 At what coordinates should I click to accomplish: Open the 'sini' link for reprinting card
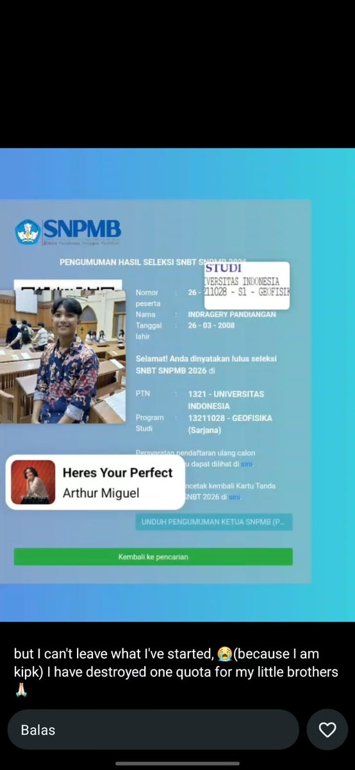pos(235,497)
